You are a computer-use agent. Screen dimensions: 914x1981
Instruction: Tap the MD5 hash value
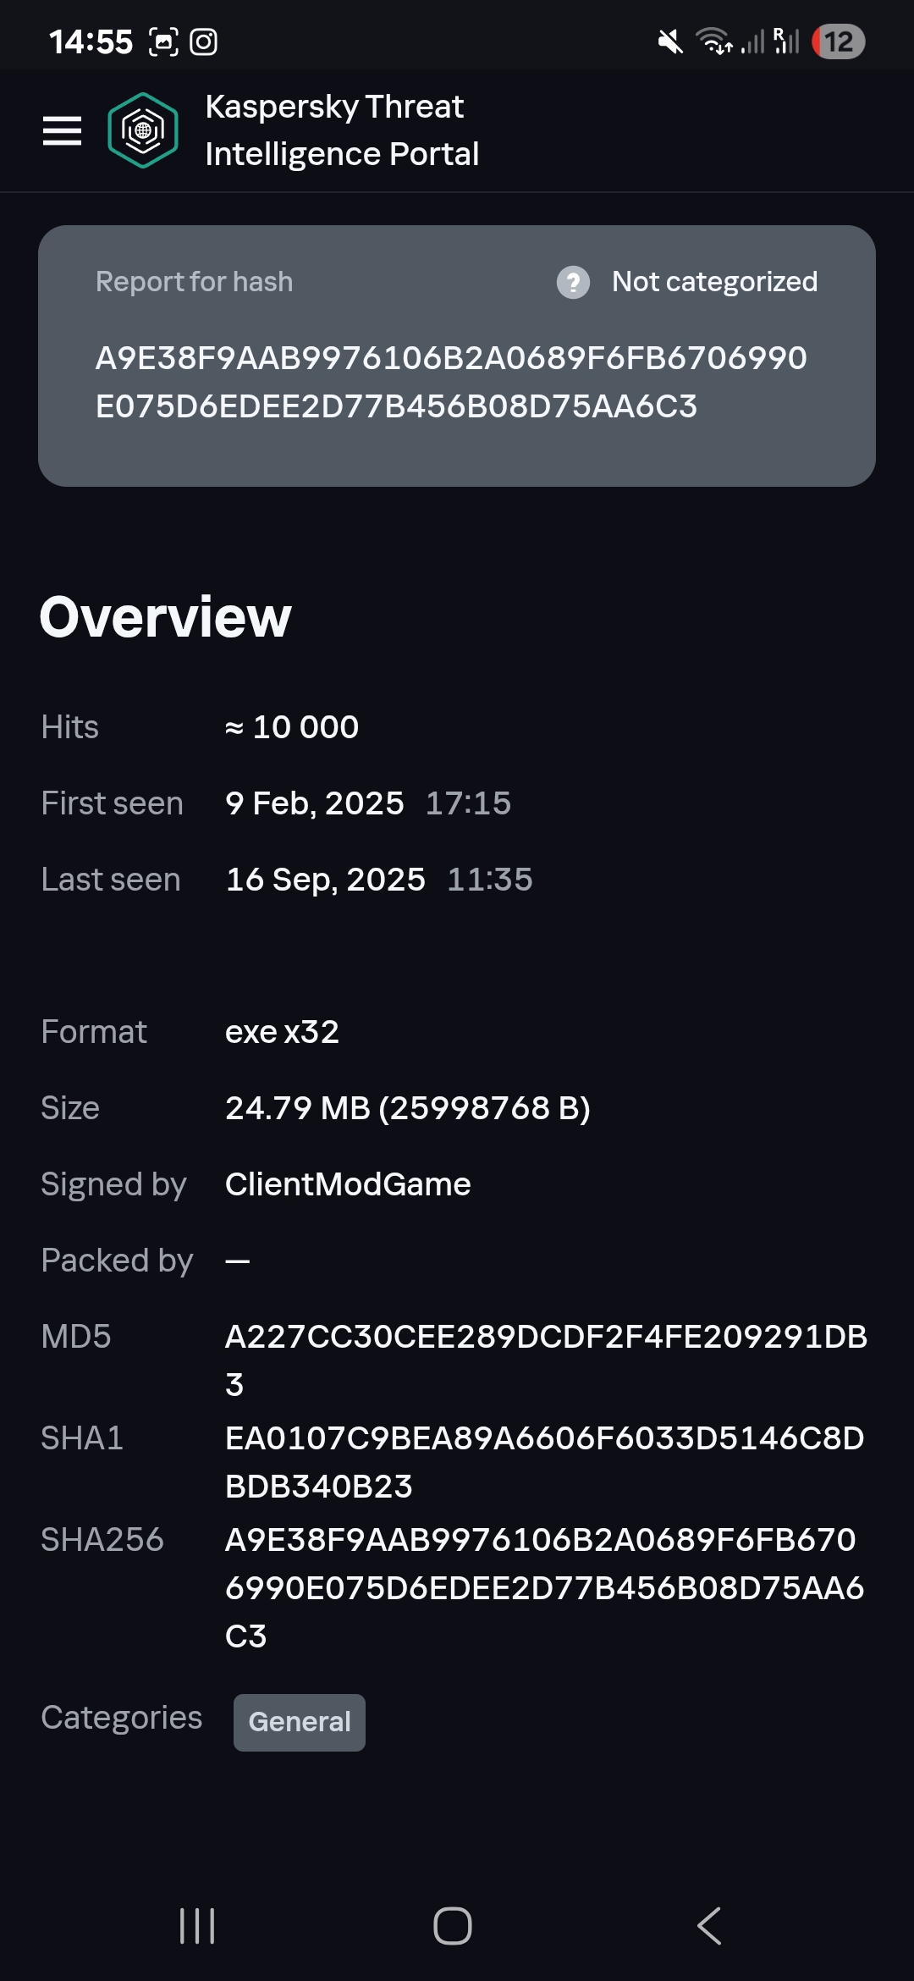[x=545, y=1360]
